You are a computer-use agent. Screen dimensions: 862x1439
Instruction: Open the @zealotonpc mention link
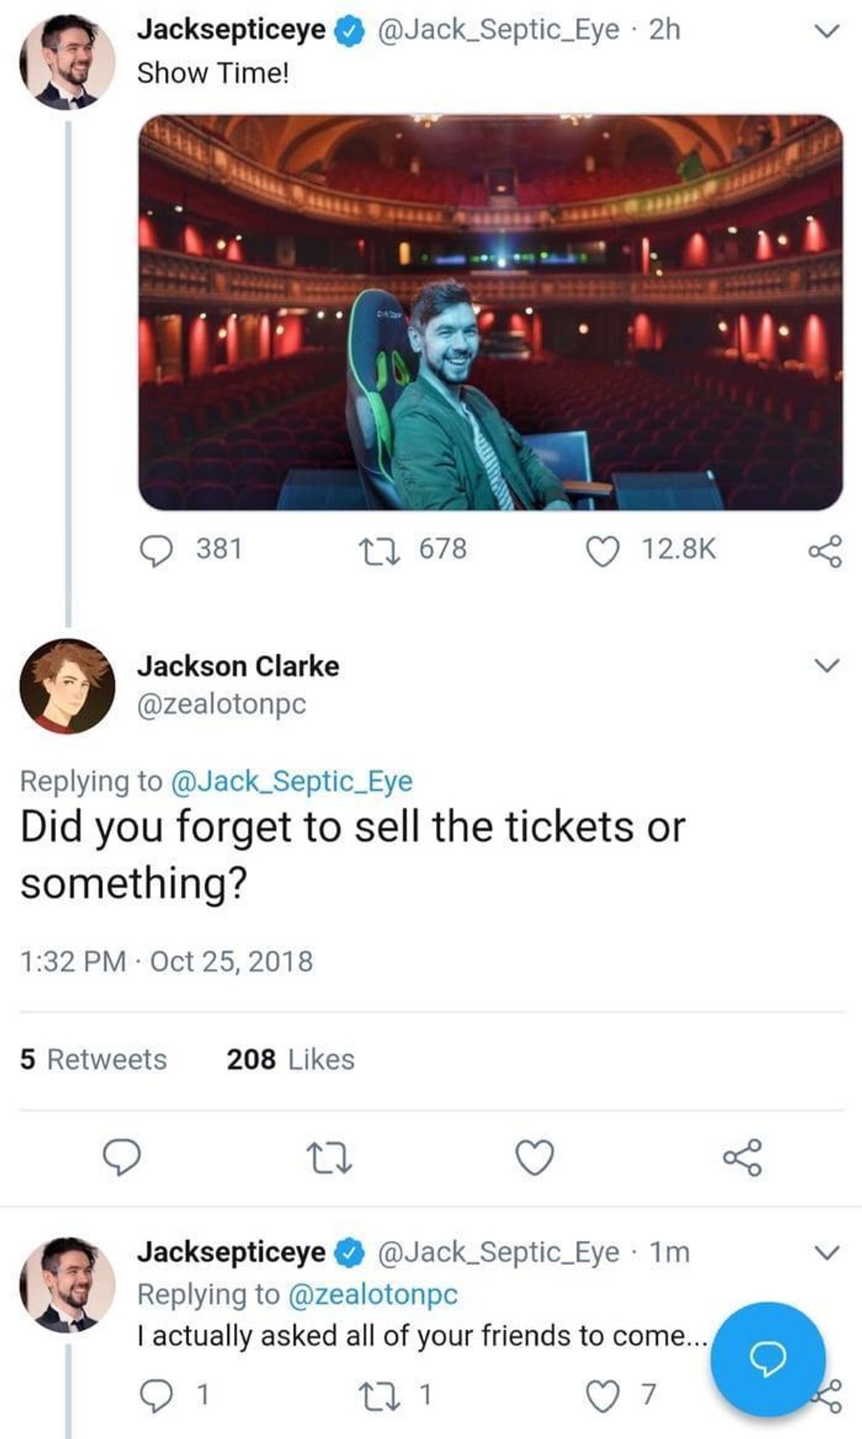[372, 1295]
